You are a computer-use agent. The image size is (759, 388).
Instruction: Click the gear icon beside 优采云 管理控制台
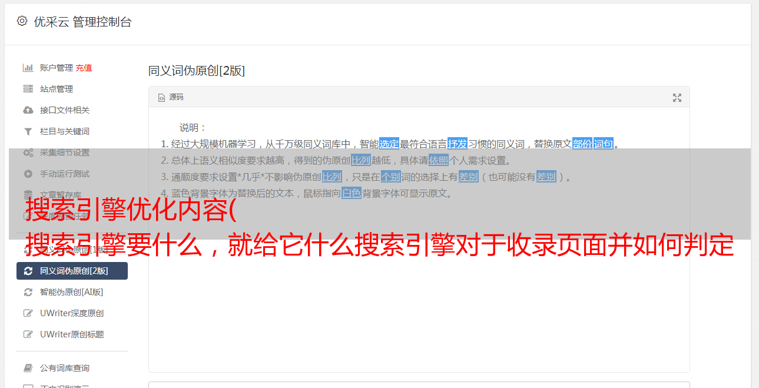point(22,21)
